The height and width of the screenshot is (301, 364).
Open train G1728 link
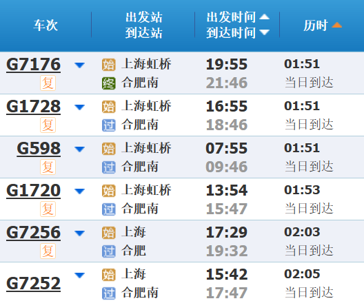click(33, 107)
